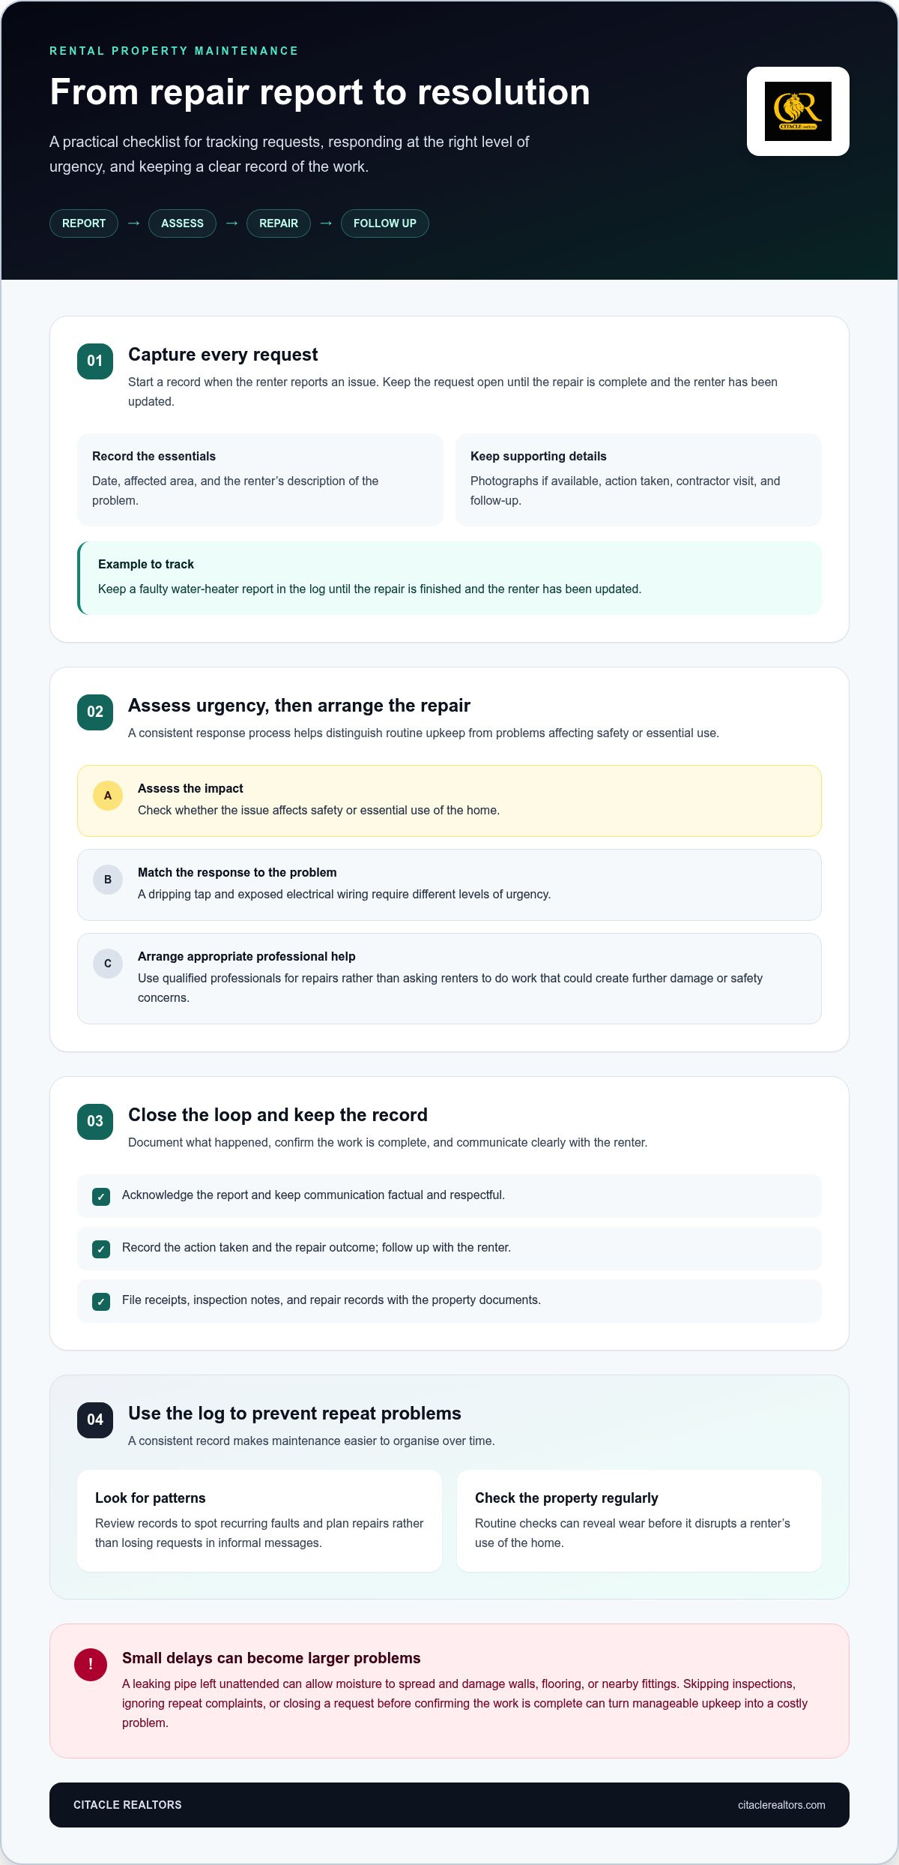Image resolution: width=899 pixels, height=1865 pixels.
Task: Click the Look for patterns card heading
Action: (151, 1498)
